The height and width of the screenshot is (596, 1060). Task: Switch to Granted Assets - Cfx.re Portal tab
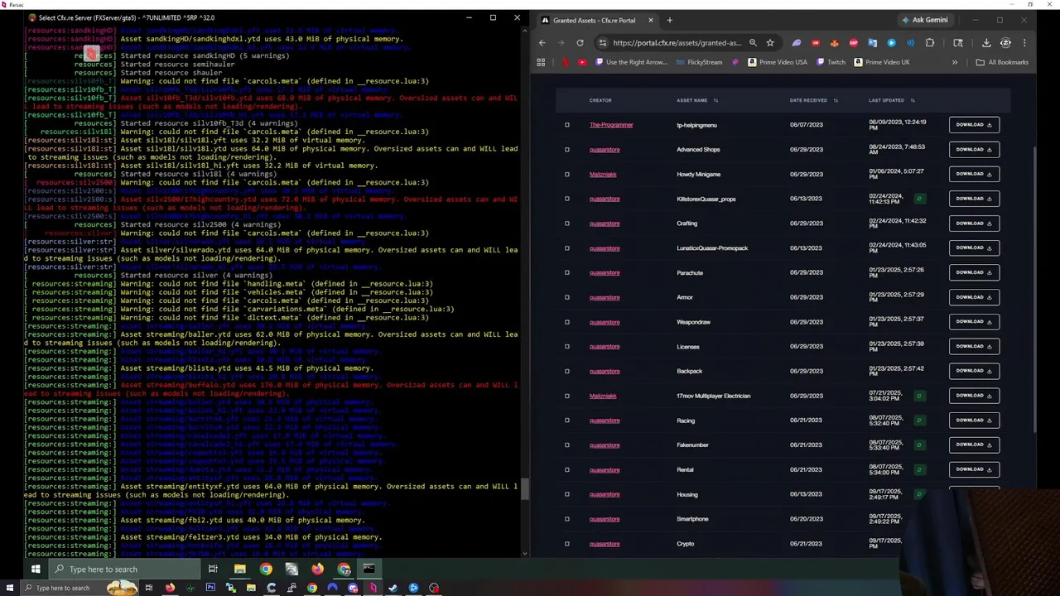[594, 20]
